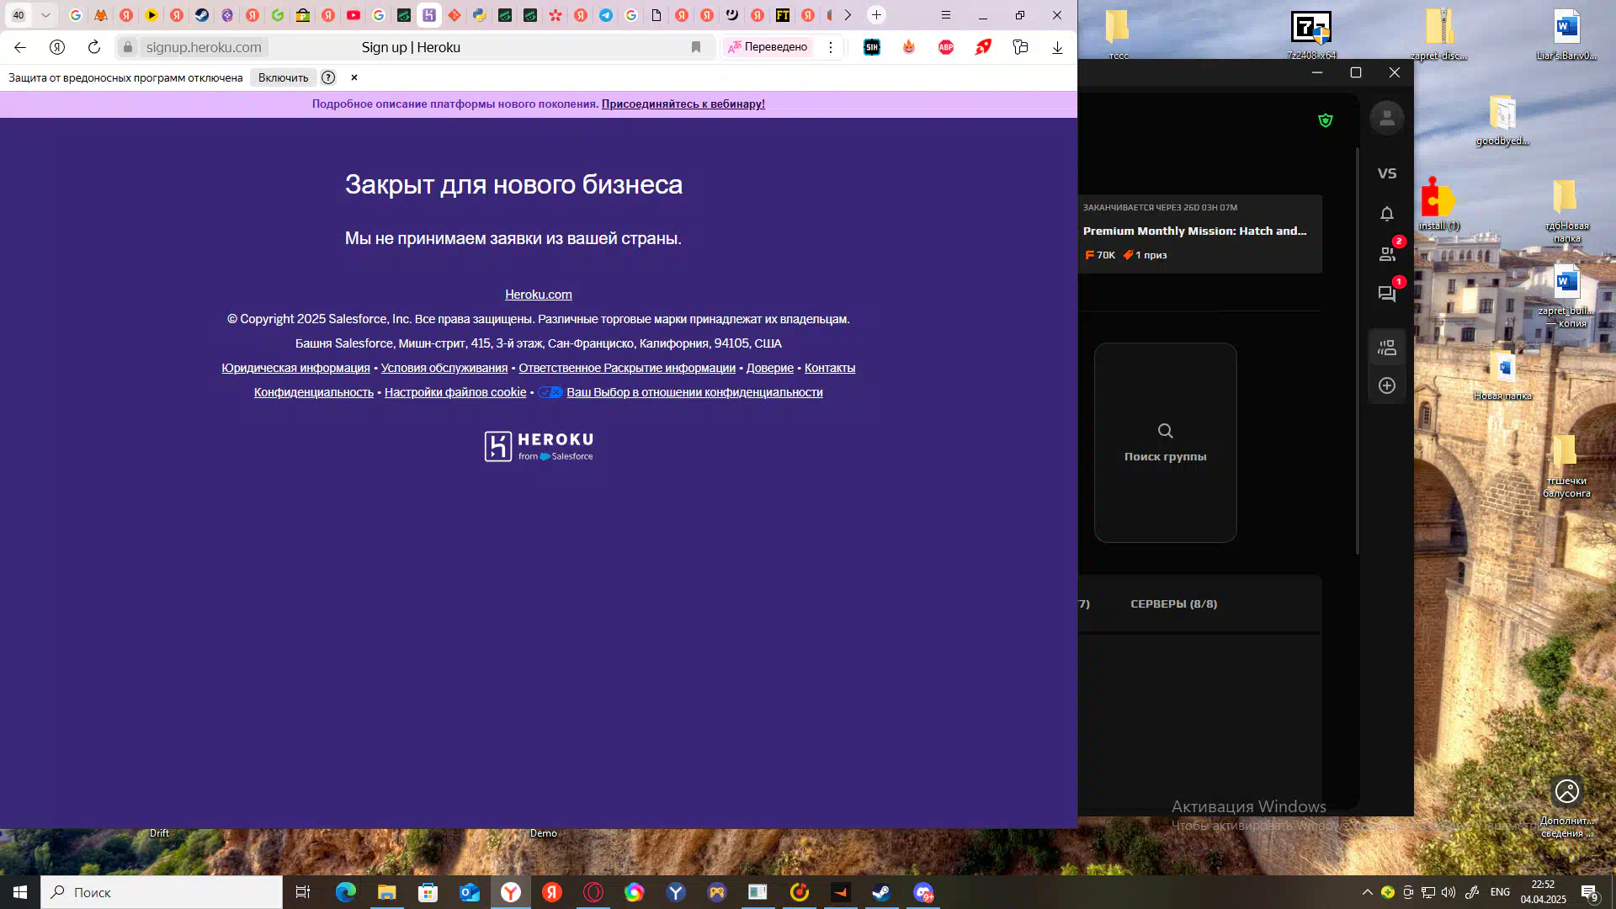Open the Heroku.com link

pyautogui.click(x=538, y=295)
